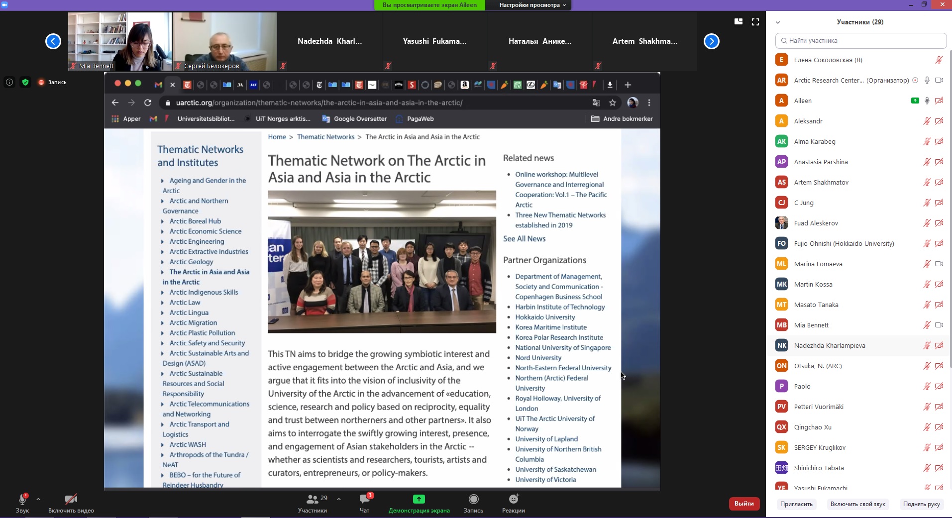Toggle Aileen camera icon in list
Image resolution: width=952 pixels, height=518 pixels.
point(939,101)
